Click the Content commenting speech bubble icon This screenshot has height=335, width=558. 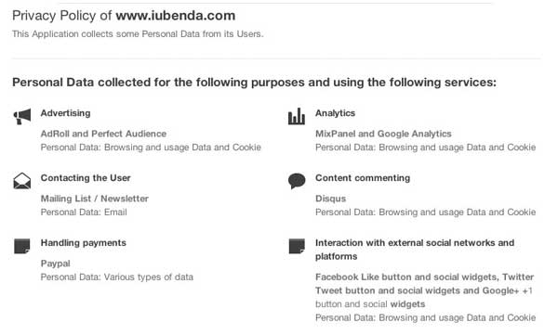(x=297, y=181)
